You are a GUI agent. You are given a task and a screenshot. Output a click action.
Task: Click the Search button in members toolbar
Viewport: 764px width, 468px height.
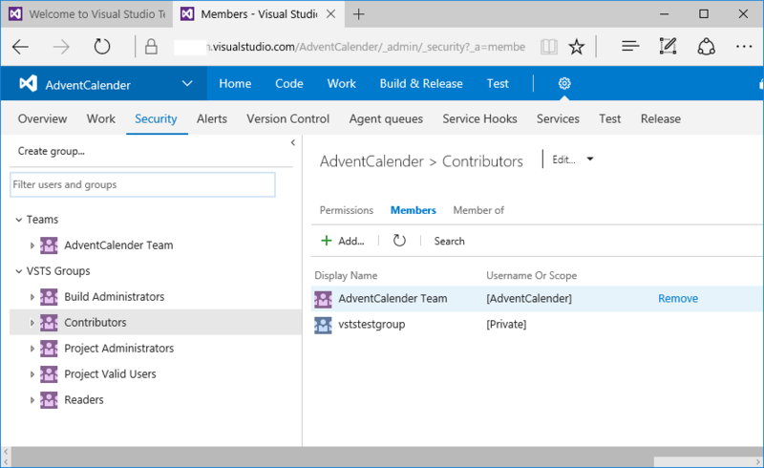[449, 241]
